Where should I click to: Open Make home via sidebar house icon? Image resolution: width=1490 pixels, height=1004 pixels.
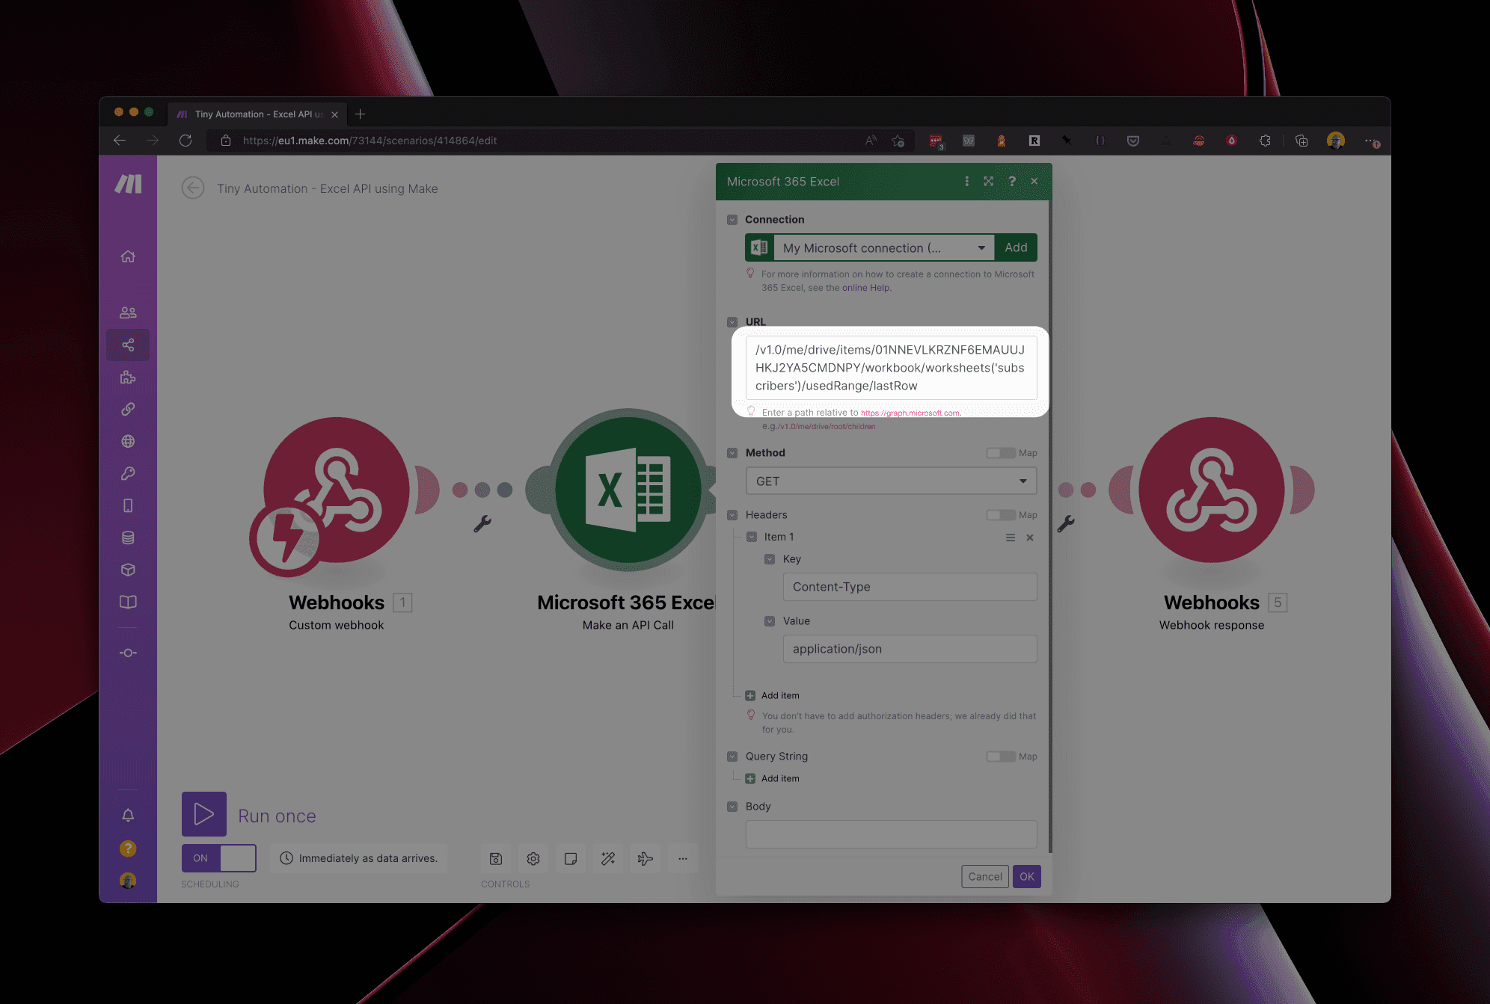(x=128, y=256)
